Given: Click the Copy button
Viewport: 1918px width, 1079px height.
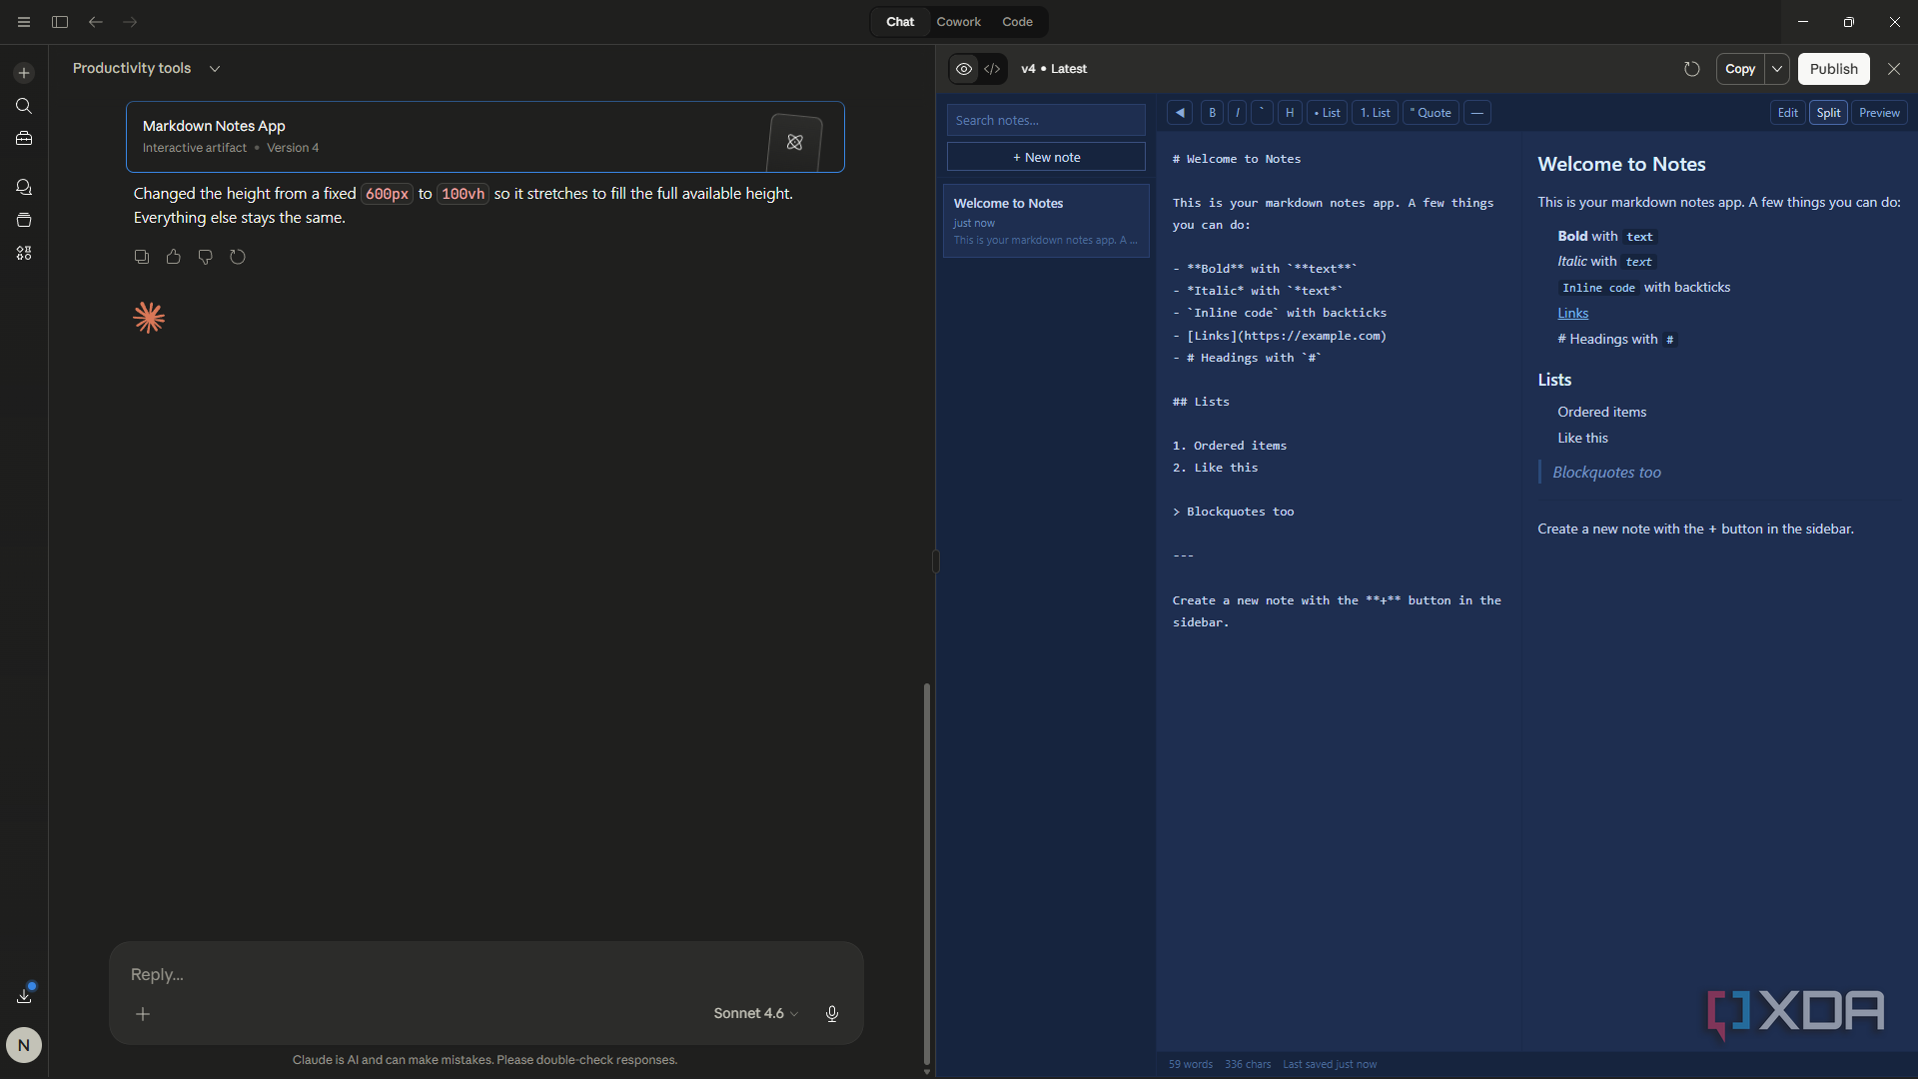Looking at the screenshot, I should tap(1740, 69).
